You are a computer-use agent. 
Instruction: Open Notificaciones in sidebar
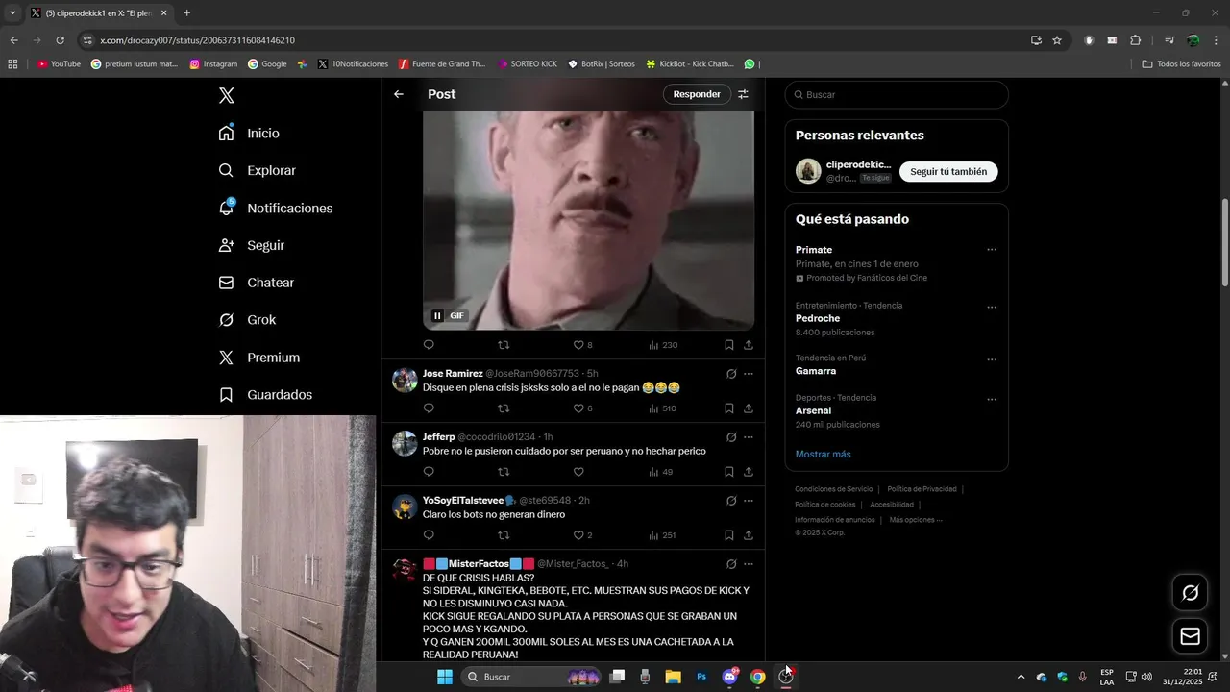(276, 208)
